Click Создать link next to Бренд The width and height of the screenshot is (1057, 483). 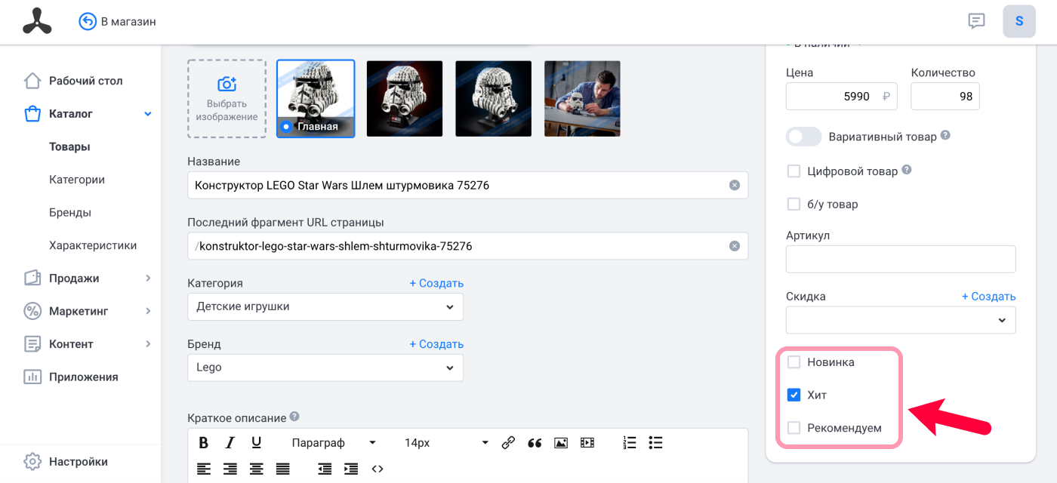[436, 344]
